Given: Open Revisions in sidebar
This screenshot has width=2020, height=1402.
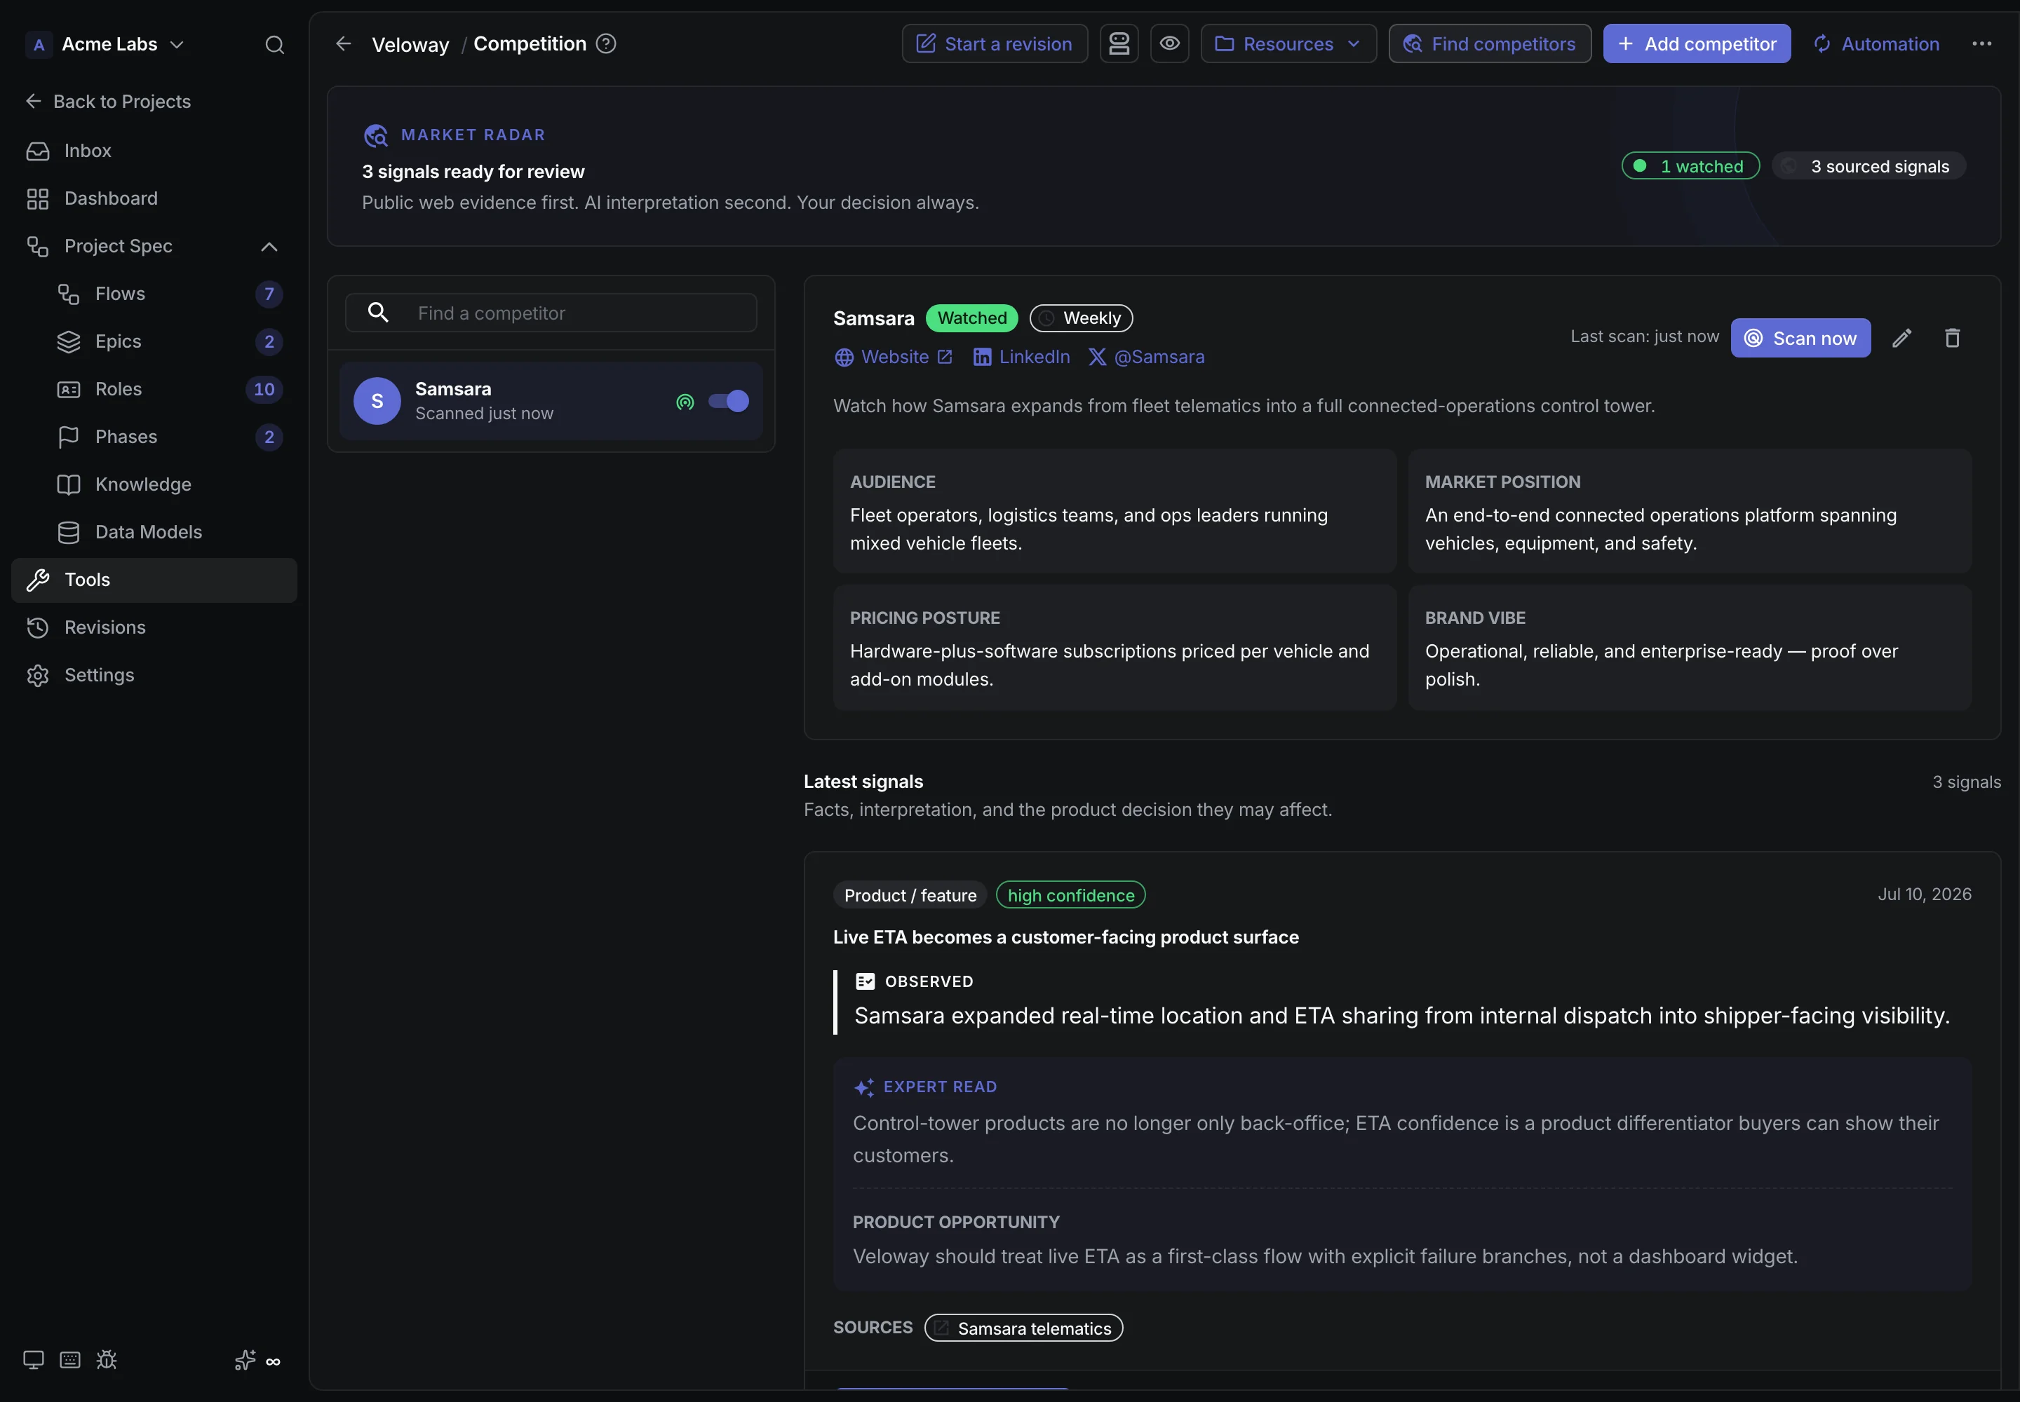Looking at the screenshot, I should 155,627.
